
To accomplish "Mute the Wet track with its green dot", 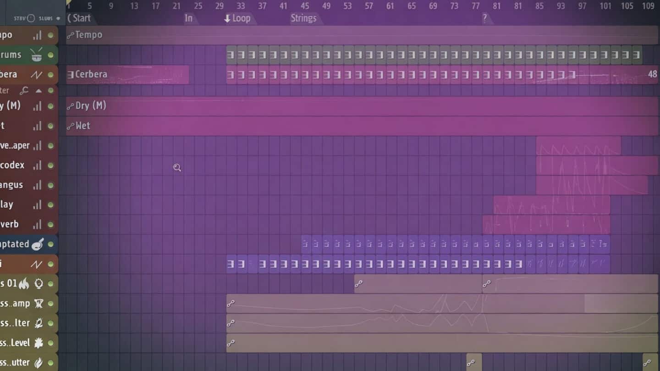I will click(x=50, y=126).
